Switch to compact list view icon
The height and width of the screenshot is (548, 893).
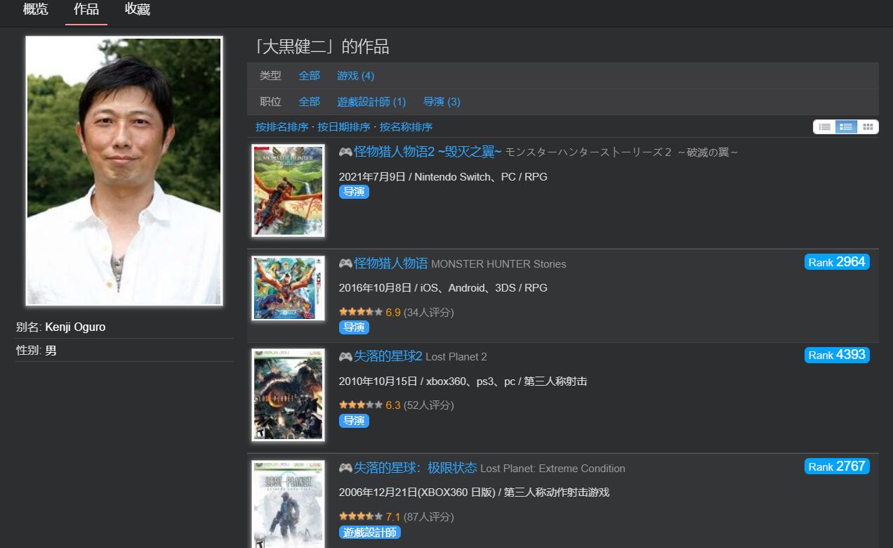coord(825,126)
